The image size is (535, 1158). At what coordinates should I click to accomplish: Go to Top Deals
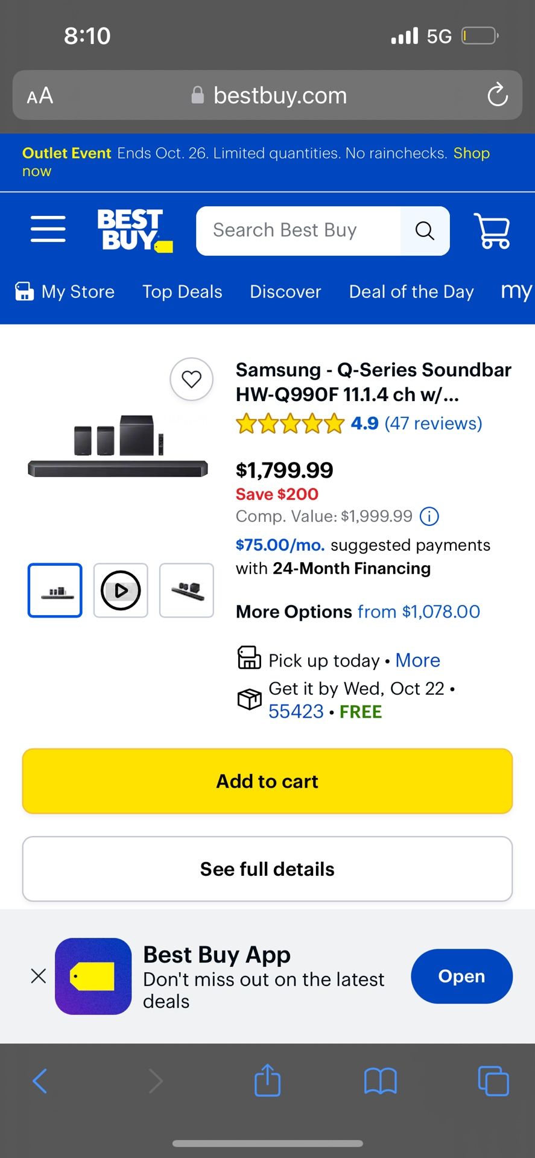click(x=182, y=291)
